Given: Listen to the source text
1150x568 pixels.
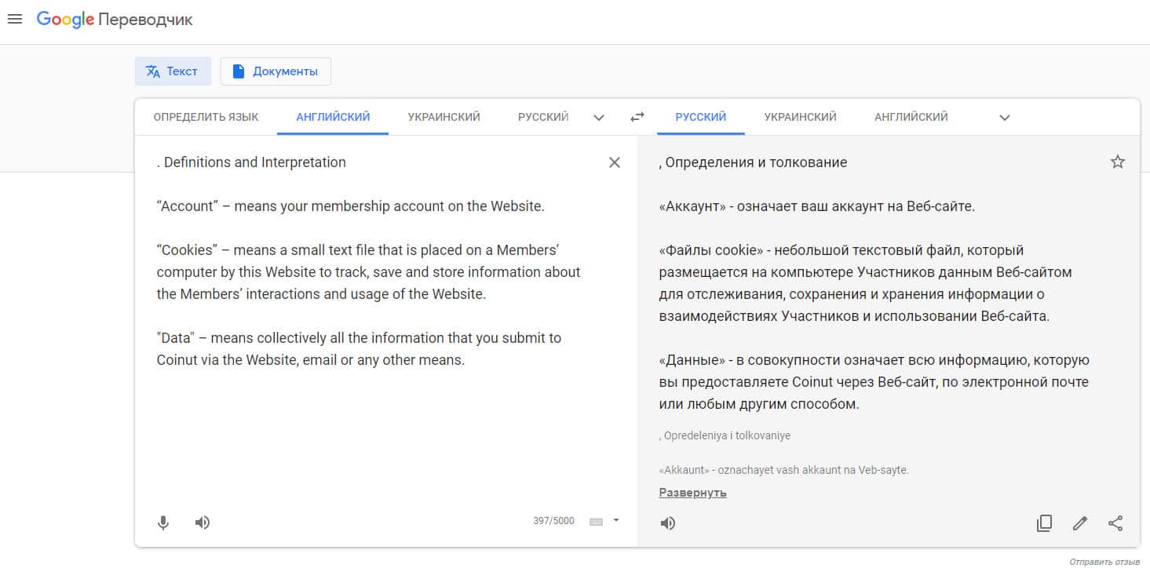Looking at the screenshot, I should pos(203,522).
